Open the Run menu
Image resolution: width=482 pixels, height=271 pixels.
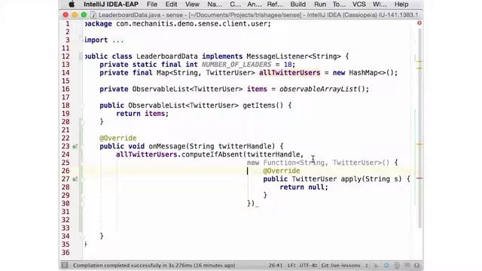click(320, 5)
